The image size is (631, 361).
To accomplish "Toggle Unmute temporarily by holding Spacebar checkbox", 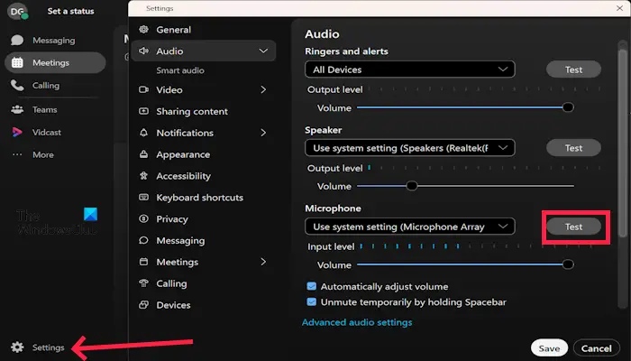I will (312, 301).
